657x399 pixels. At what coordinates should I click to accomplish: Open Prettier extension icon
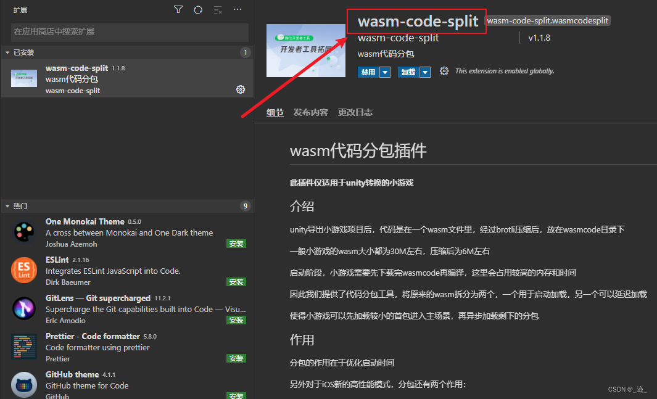(x=24, y=347)
